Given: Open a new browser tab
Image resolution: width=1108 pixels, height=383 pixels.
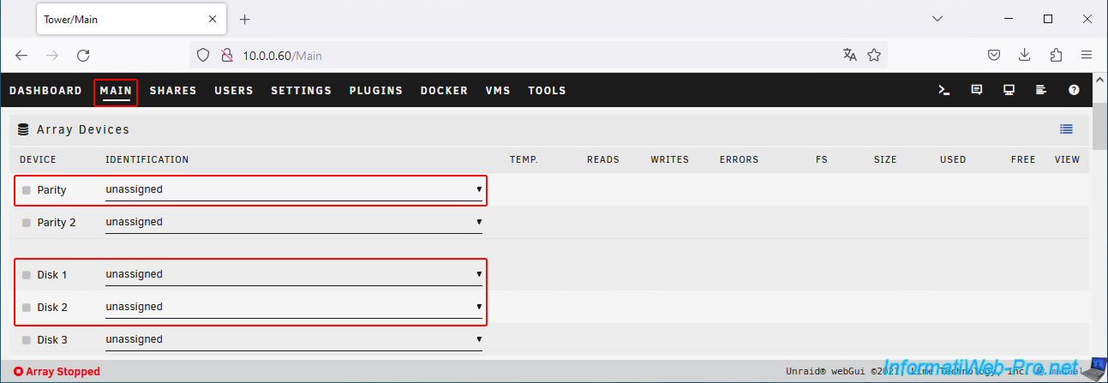Looking at the screenshot, I should (x=244, y=20).
